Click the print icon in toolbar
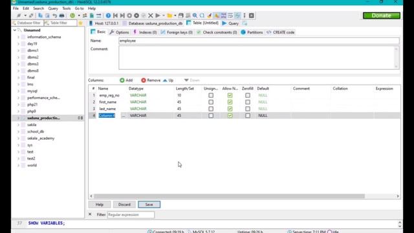414x233 pixels. click(x=62, y=16)
